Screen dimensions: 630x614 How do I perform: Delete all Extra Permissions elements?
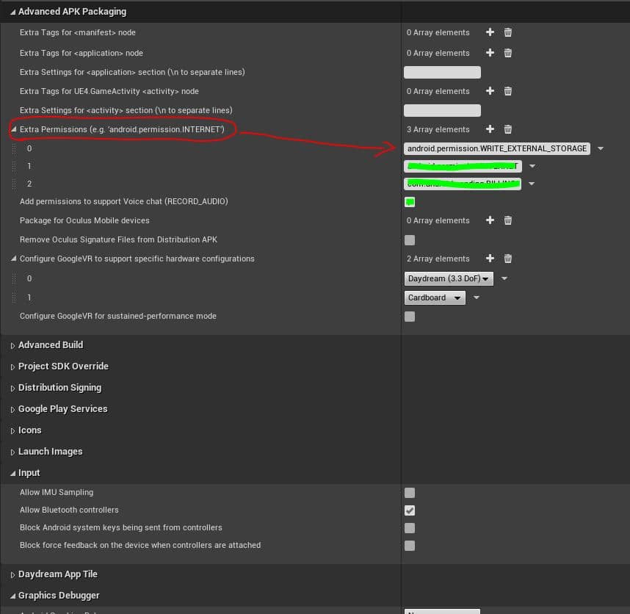pyautogui.click(x=507, y=129)
